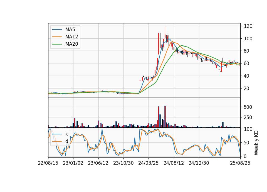Click the 24/08/12 date tick label

coord(174,163)
